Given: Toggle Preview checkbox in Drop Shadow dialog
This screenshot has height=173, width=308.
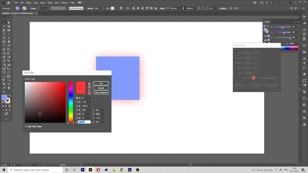Looking at the screenshot, I should (x=236, y=85).
